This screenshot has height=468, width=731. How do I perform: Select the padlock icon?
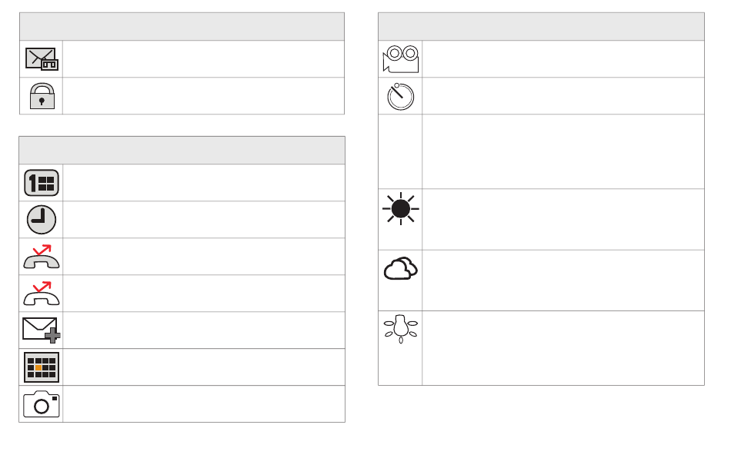coord(42,96)
